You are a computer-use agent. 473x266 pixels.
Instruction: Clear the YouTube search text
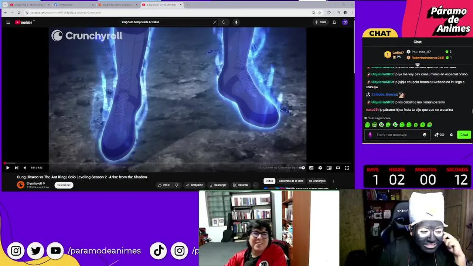point(215,22)
